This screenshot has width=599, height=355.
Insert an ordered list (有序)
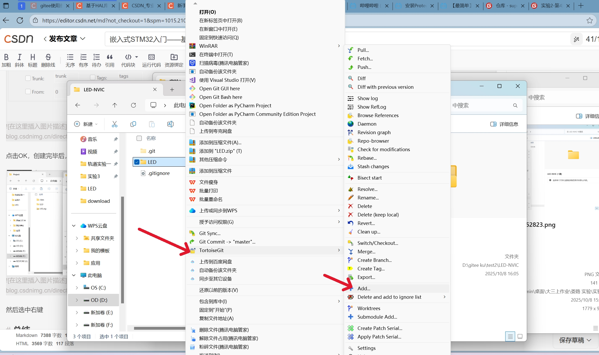(x=83, y=60)
